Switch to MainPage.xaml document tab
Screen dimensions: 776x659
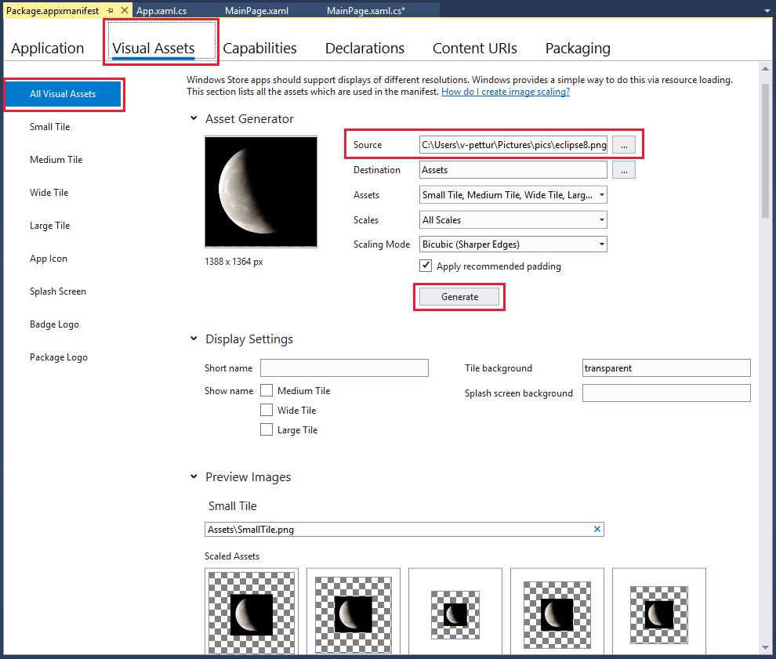tap(256, 10)
